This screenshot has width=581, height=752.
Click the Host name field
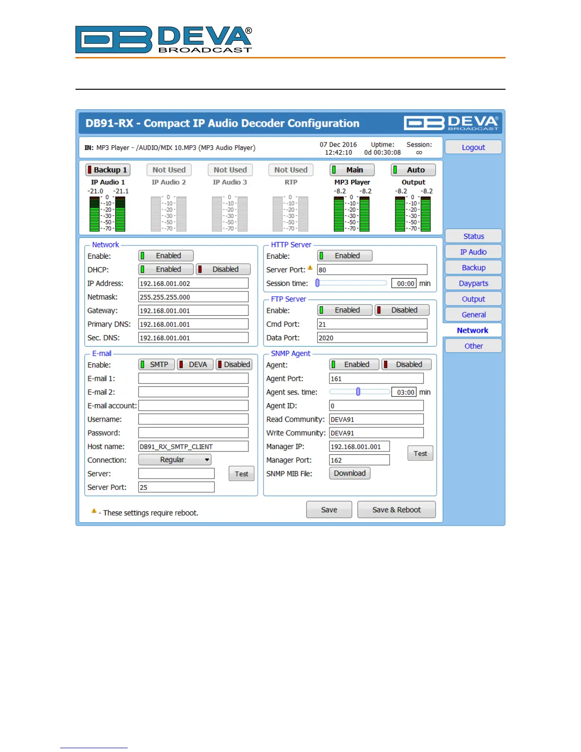pos(193,447)
